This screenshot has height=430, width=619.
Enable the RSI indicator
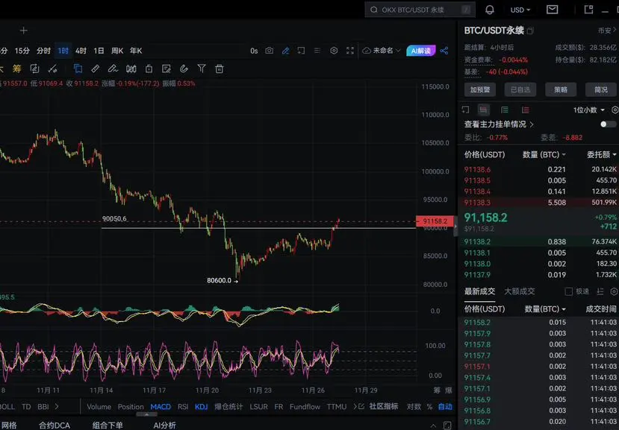(x=183, y=407)
